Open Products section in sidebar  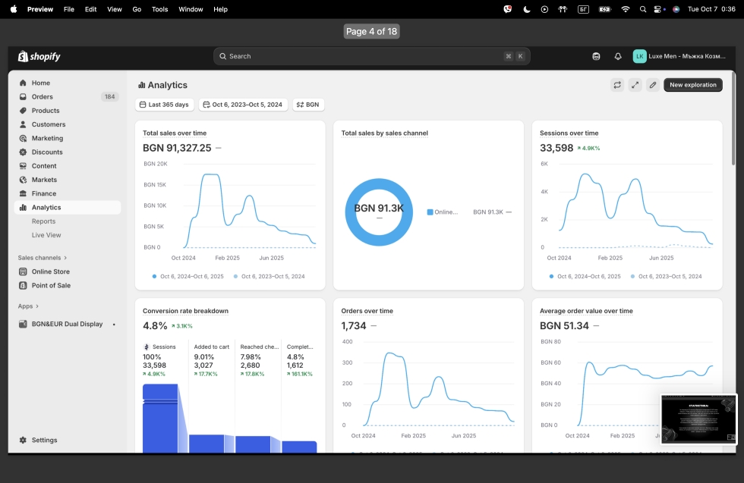pyautogui.click(x=46, y=111)
